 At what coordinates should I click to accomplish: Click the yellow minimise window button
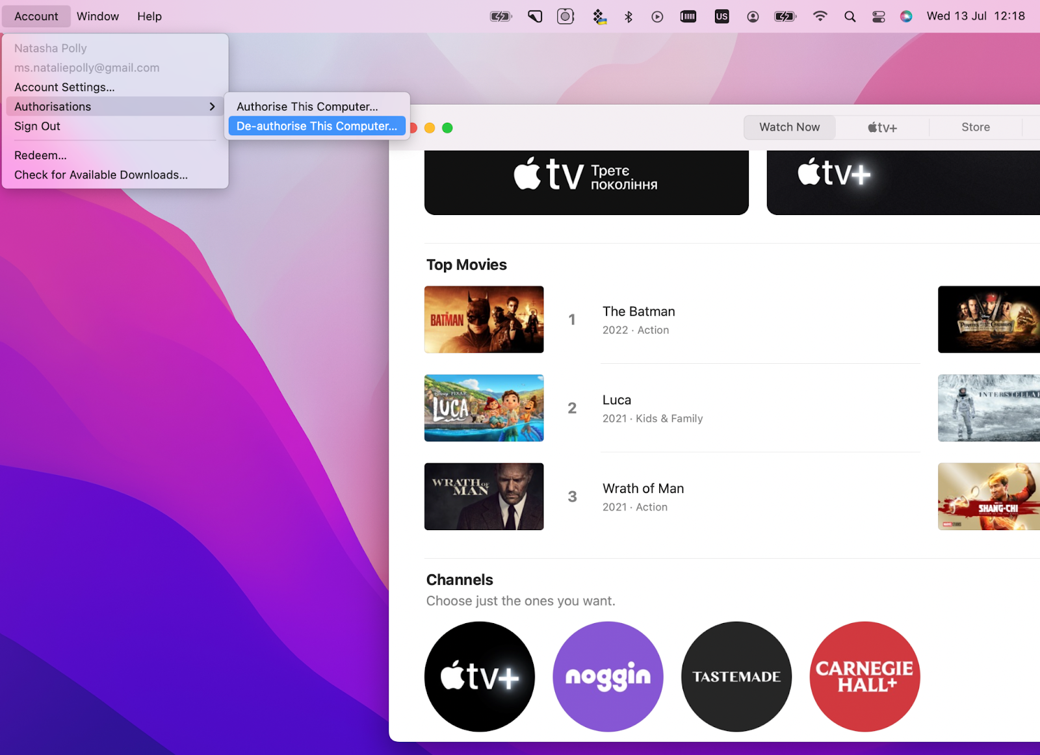click(430, 128)
